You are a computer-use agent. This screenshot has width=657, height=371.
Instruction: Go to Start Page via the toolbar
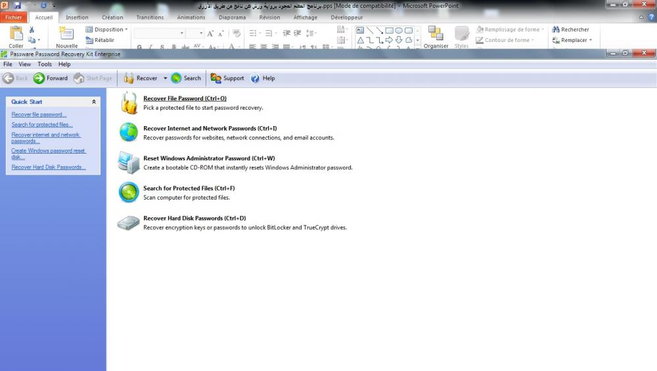[93, 78]
